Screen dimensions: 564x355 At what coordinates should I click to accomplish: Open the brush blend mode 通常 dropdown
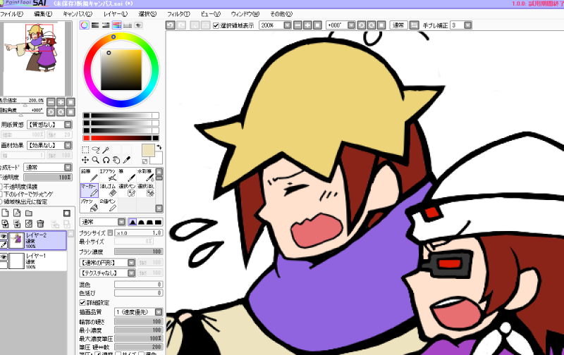[x=121, y=222]
